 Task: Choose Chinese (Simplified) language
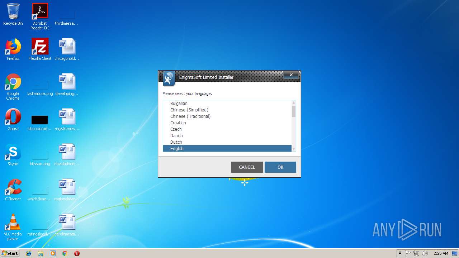click(227, 110)
